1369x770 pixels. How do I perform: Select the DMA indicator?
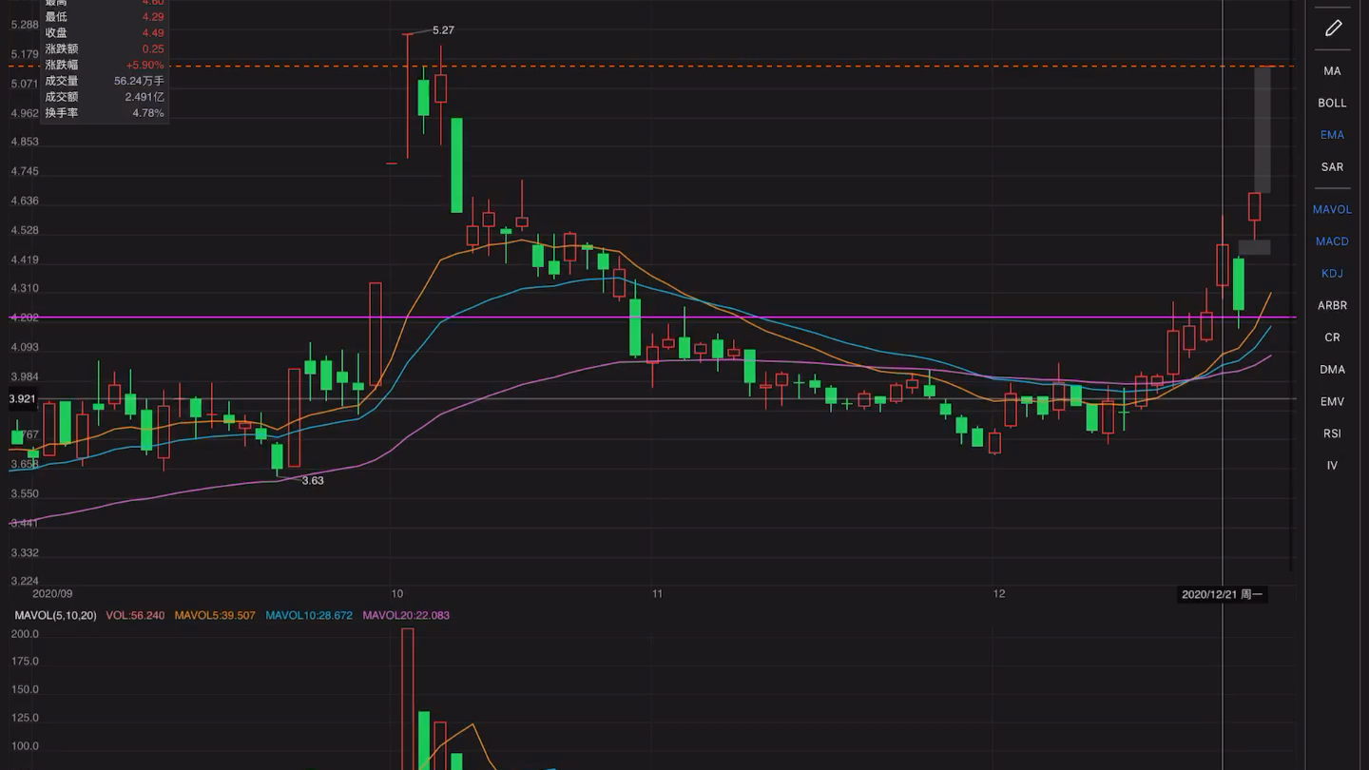pos(1332,370)
